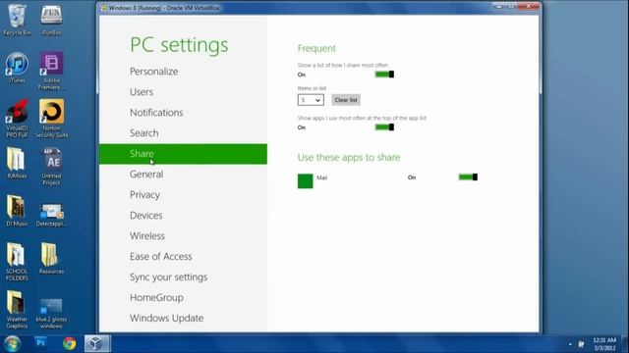Click the system tray action flag icon
Screen dimensions: 629x353
pyautogui.click(x=581, y=344)
